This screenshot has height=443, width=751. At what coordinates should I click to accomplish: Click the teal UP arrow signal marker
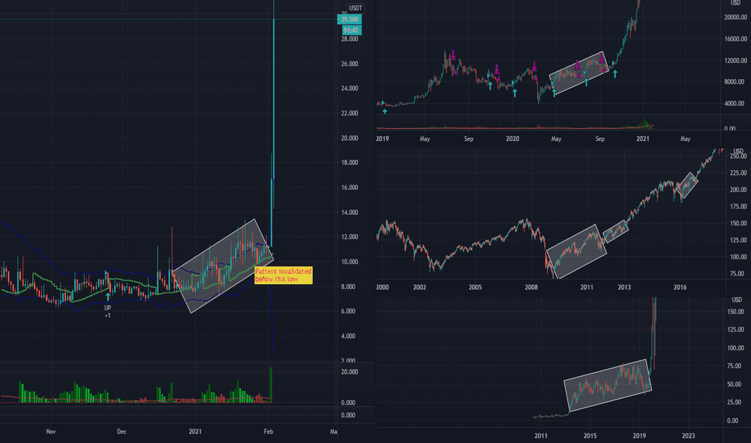click(x=107, y=297)
